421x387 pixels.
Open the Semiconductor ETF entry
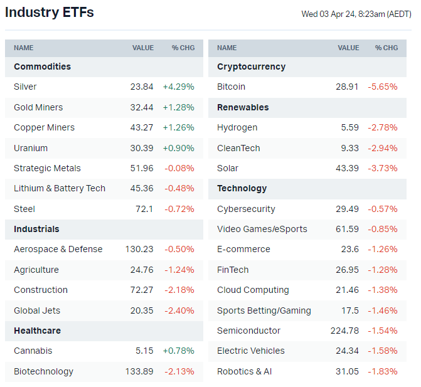(248, 331)
